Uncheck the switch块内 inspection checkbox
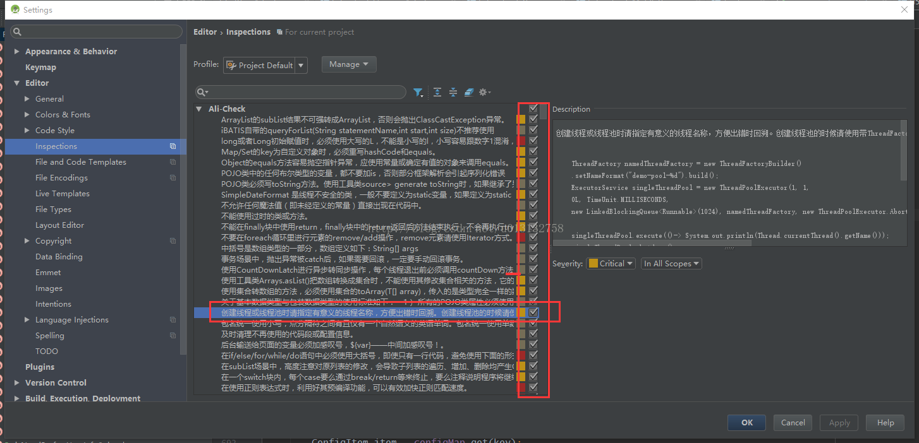919x443 pixels. pyautogui.click(x=533, y=377)
